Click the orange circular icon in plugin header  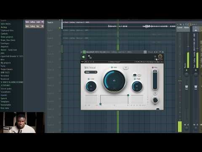pyautogui.click(x=160, y=57)
